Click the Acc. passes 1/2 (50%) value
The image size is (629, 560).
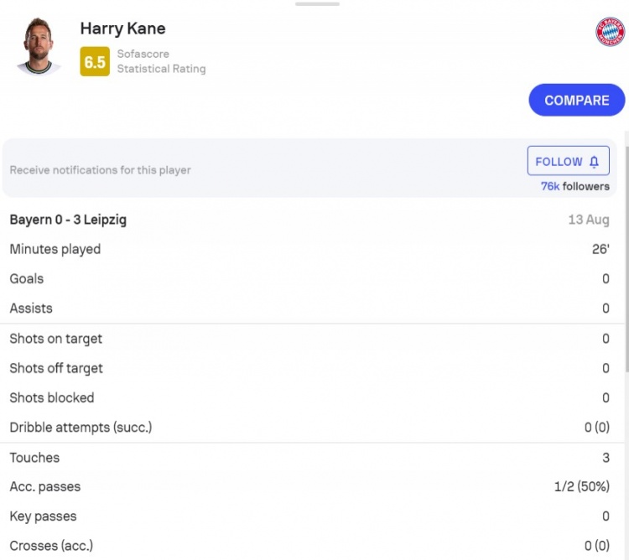pyautogui.click(x=582, y=486)
